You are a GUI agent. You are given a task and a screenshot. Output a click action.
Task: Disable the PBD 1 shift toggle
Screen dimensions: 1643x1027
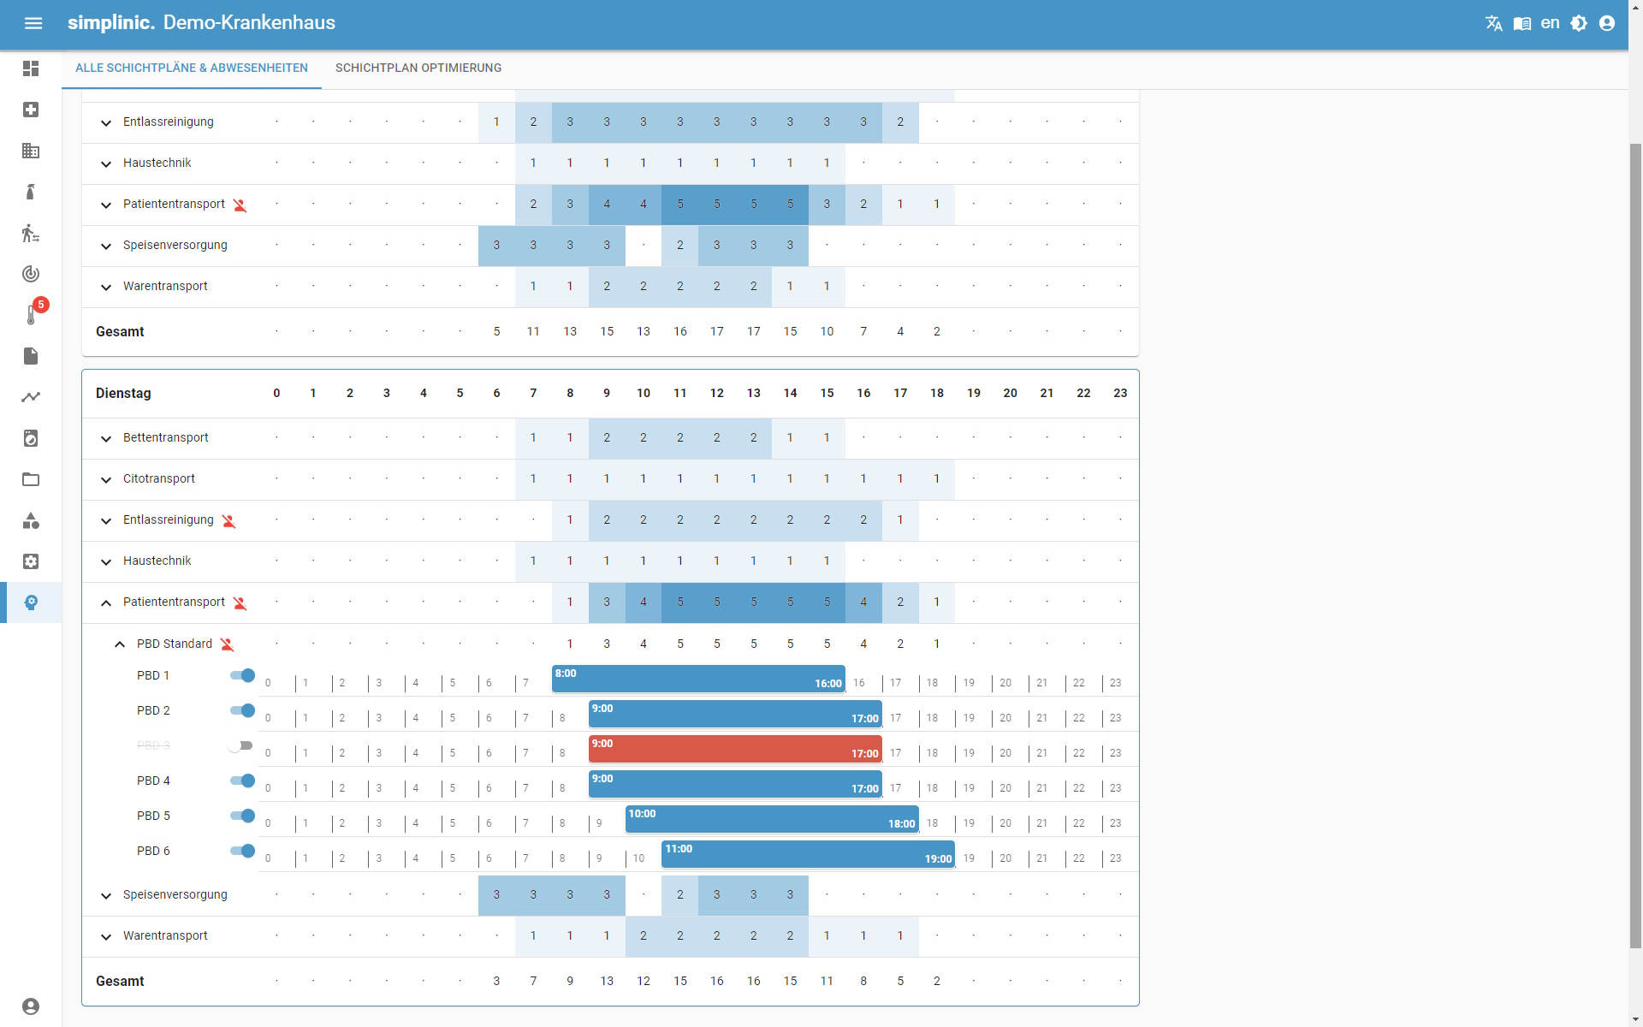click(x=243, y=675)
